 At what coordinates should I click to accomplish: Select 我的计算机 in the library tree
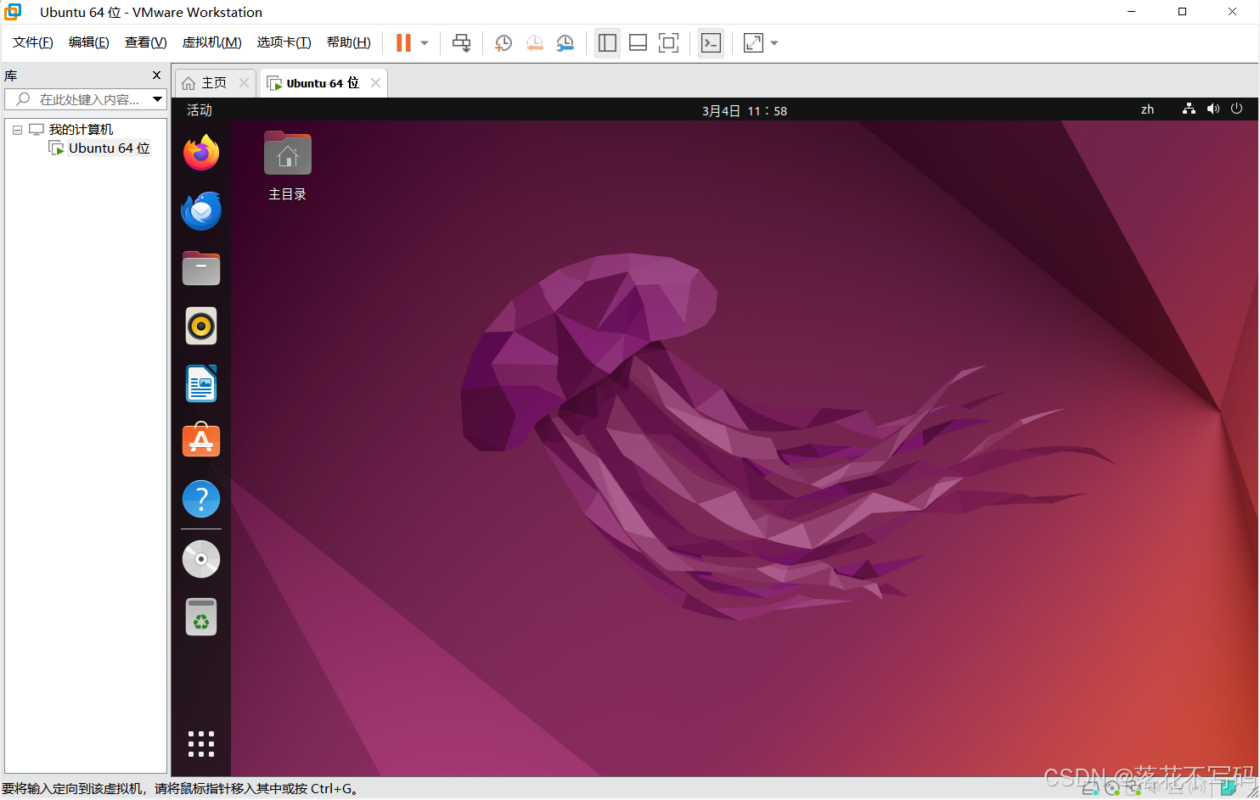[81, 130]
